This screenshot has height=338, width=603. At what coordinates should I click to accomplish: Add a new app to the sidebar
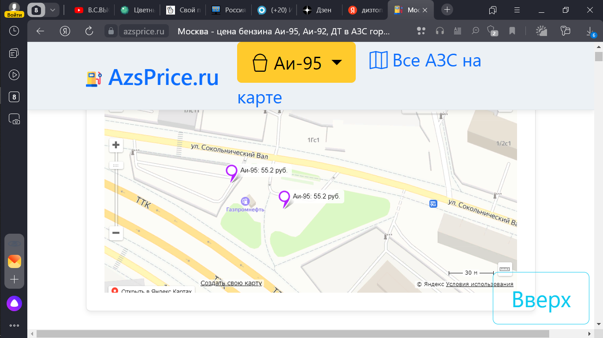point(15,279)
